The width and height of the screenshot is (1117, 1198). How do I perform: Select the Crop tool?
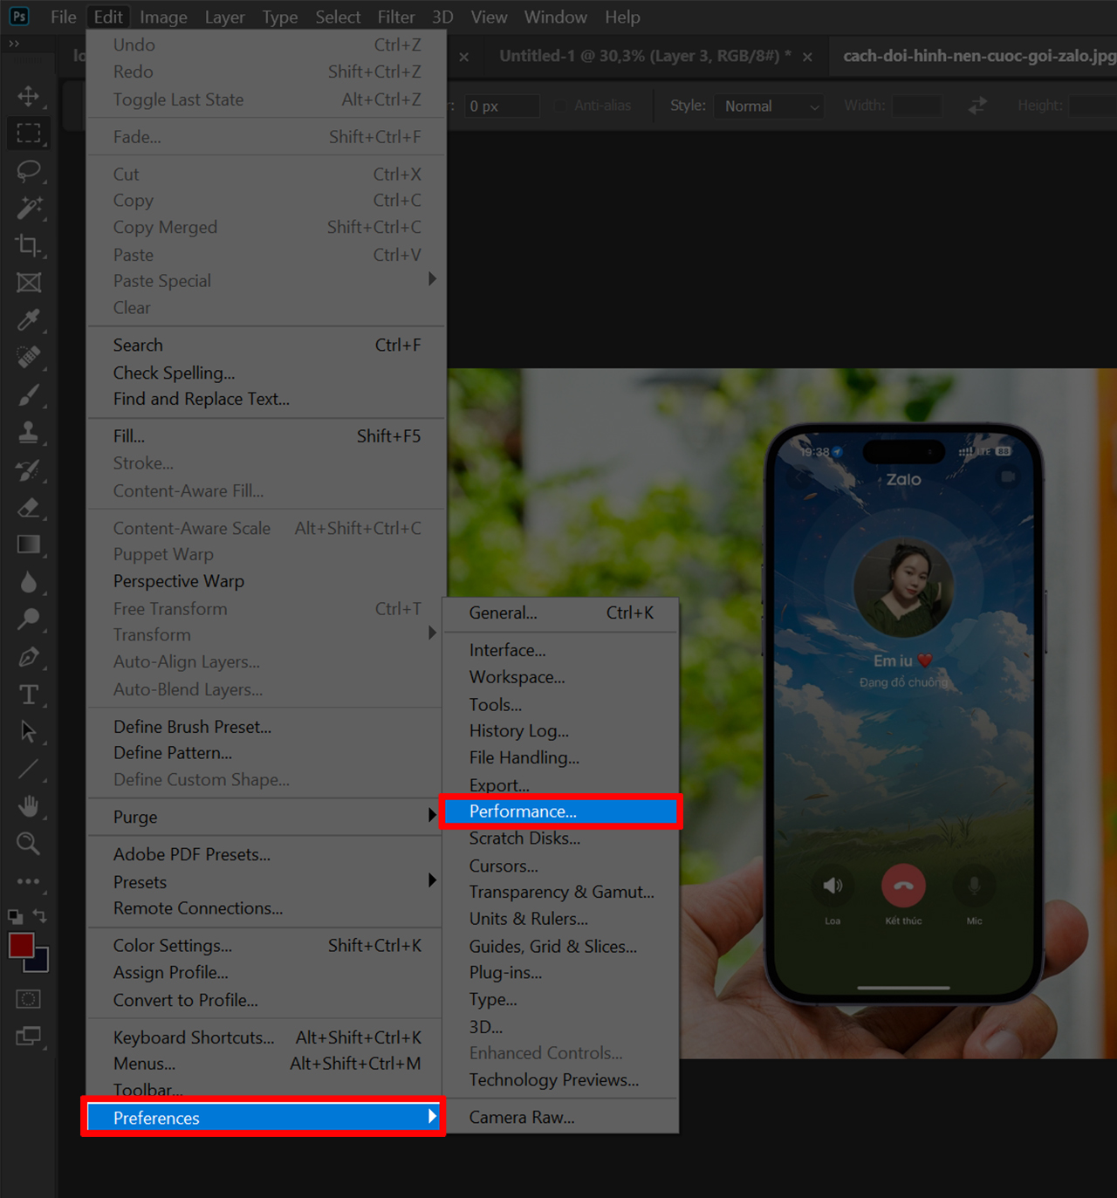click(29, 246)
